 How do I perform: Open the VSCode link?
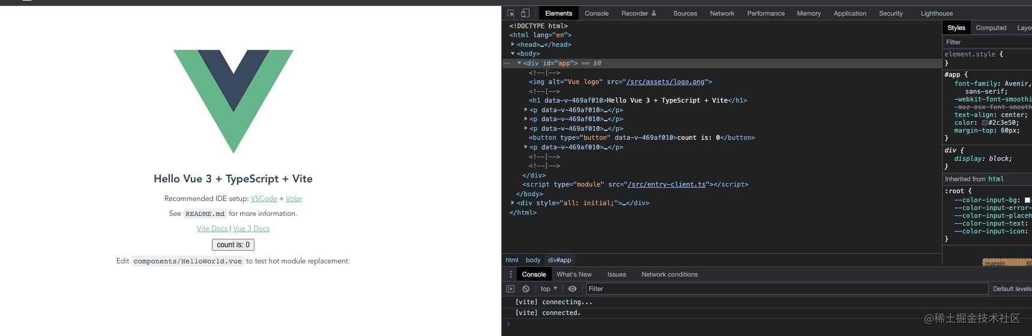[x=264, y=199]
